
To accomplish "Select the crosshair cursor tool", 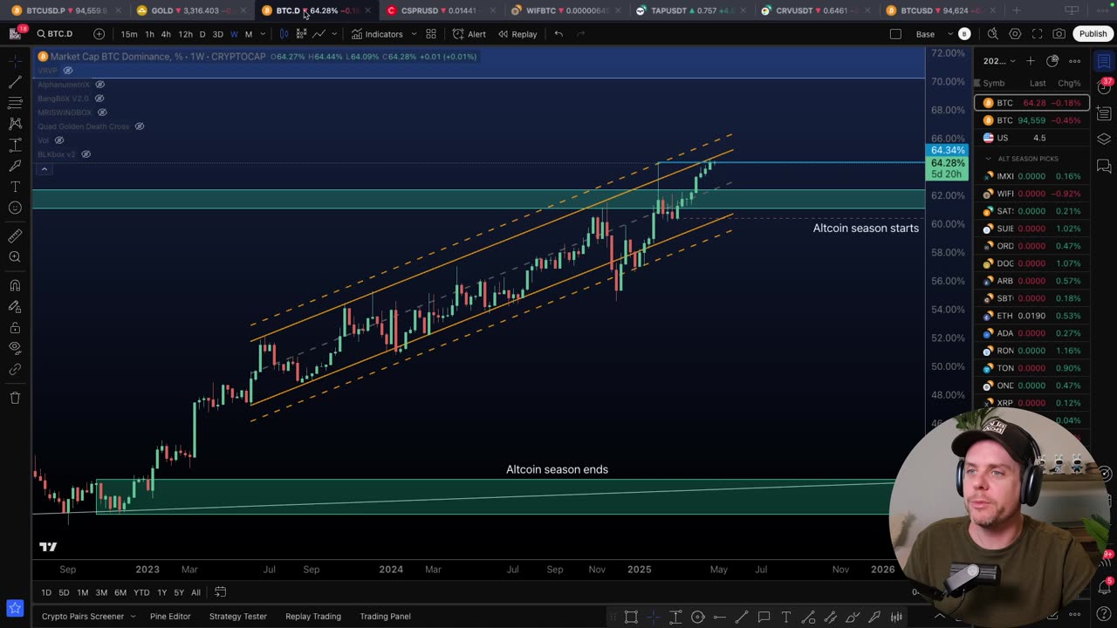I will coord(15,61).
